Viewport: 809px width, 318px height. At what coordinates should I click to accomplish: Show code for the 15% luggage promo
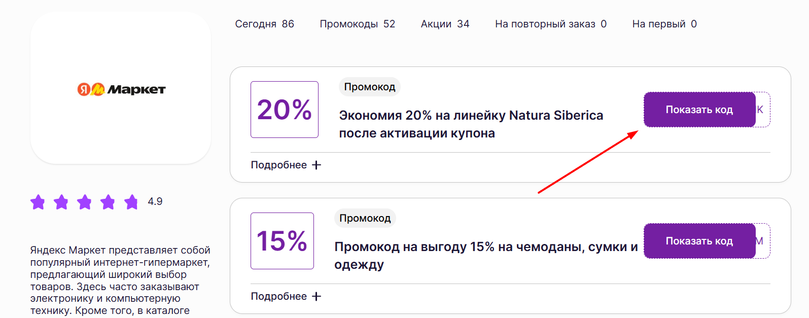point(699,241)
